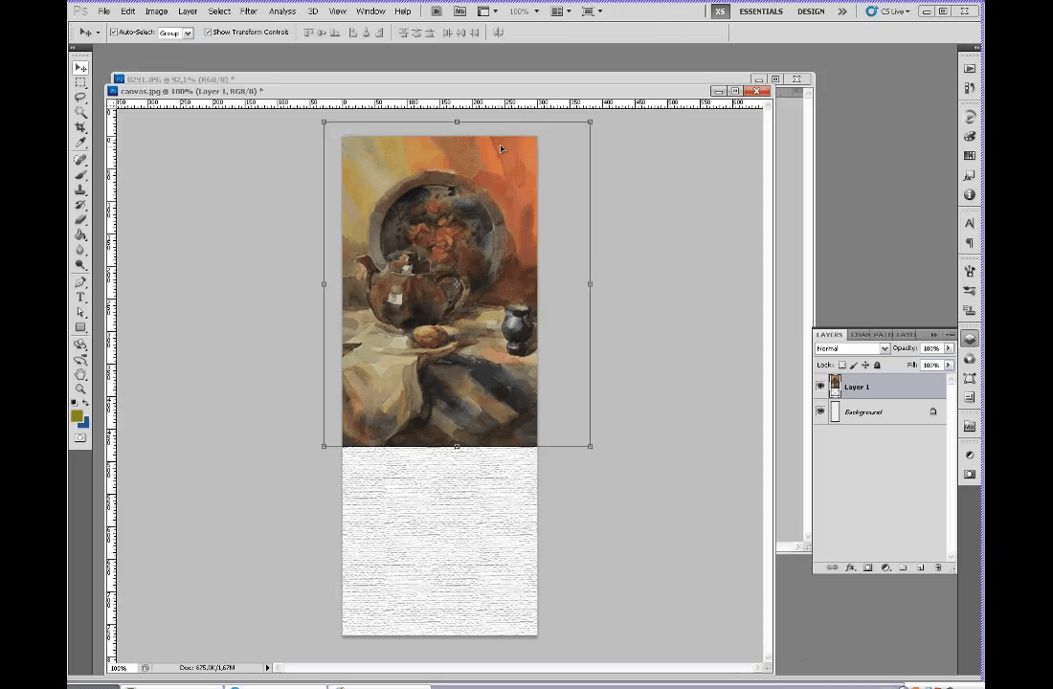Swap foreground and background colors
Screen dimensions: 1053x689
click(x=85, y=402)
